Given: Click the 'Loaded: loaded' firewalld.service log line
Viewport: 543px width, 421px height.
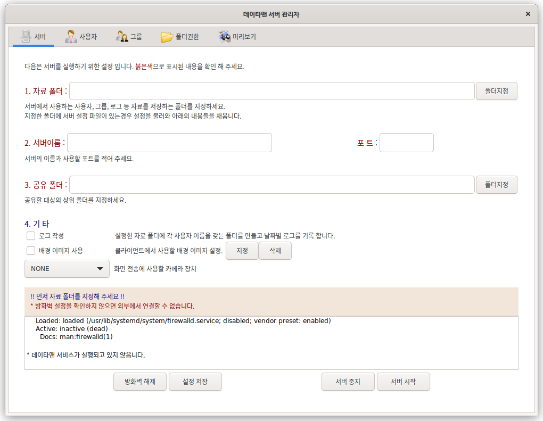Looking at the screenshot, I should pyautogui.click(x=183, y=321).
